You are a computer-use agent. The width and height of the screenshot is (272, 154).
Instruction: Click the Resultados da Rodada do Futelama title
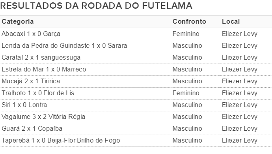click(96, 6)
